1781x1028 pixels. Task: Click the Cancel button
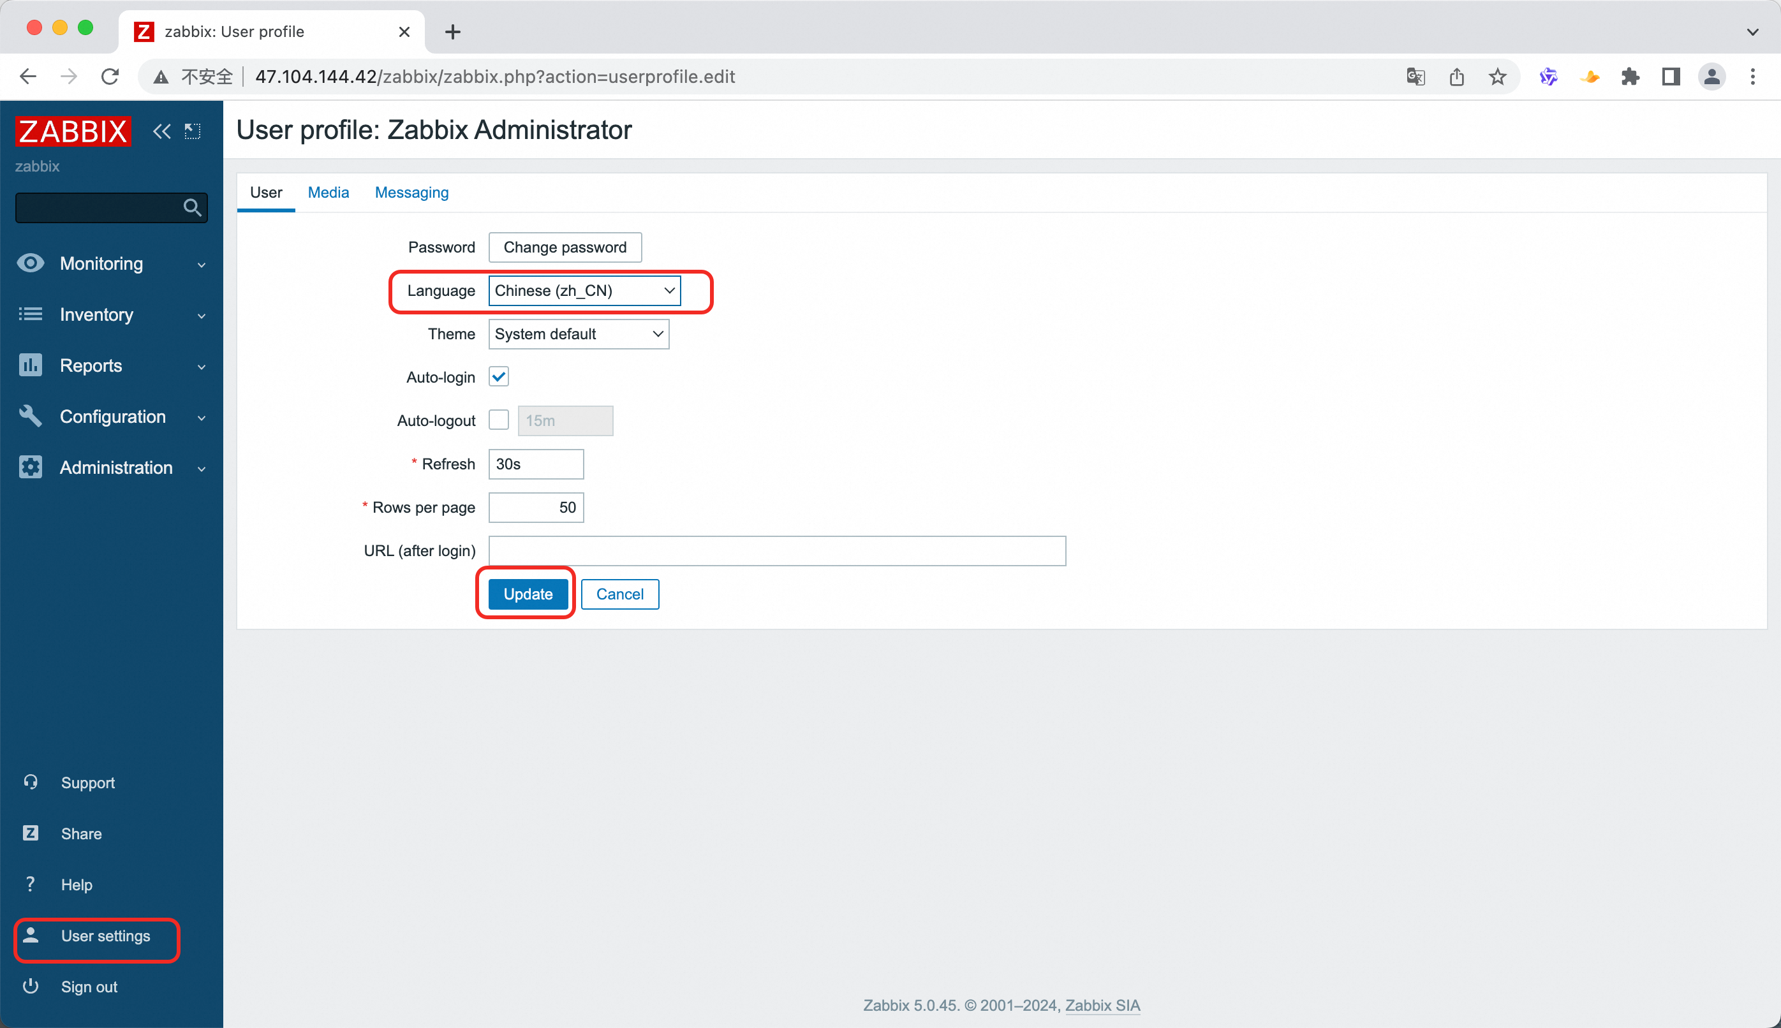click(x=619, y=594)
